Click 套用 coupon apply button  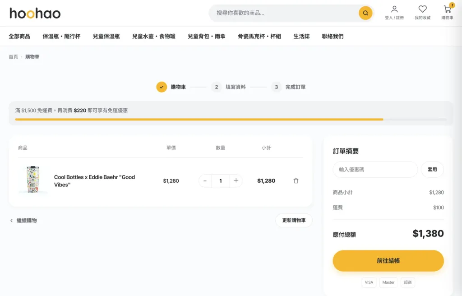tap(432, 170)
